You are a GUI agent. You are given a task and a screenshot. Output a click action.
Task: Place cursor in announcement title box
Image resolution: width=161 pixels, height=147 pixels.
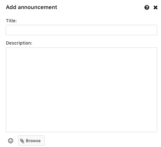pyautogui.click(x=81, y=30)
